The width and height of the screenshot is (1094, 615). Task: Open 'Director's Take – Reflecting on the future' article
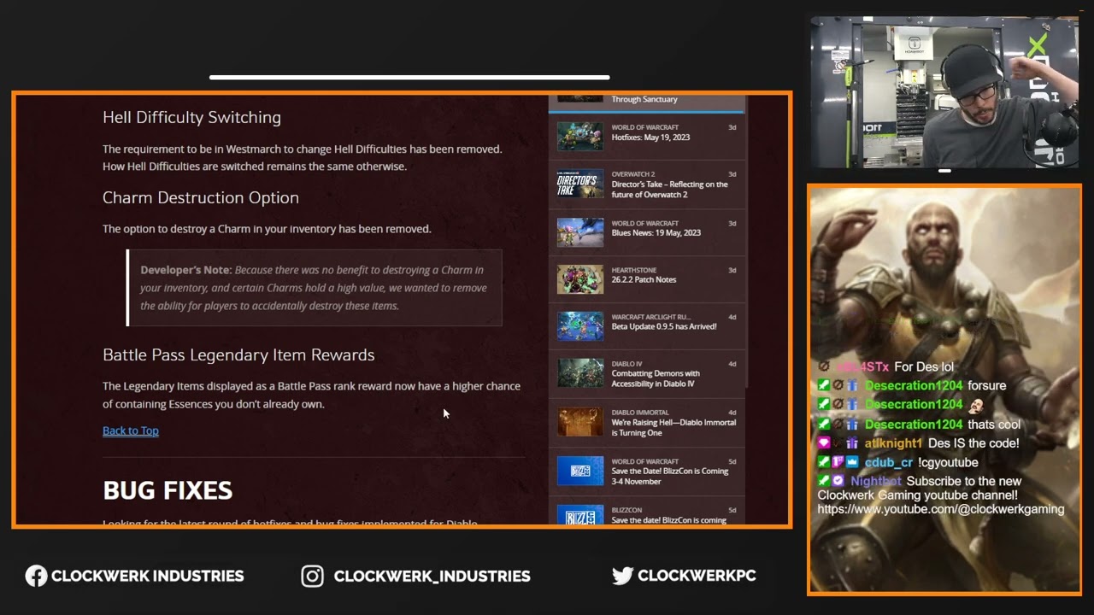669,190
